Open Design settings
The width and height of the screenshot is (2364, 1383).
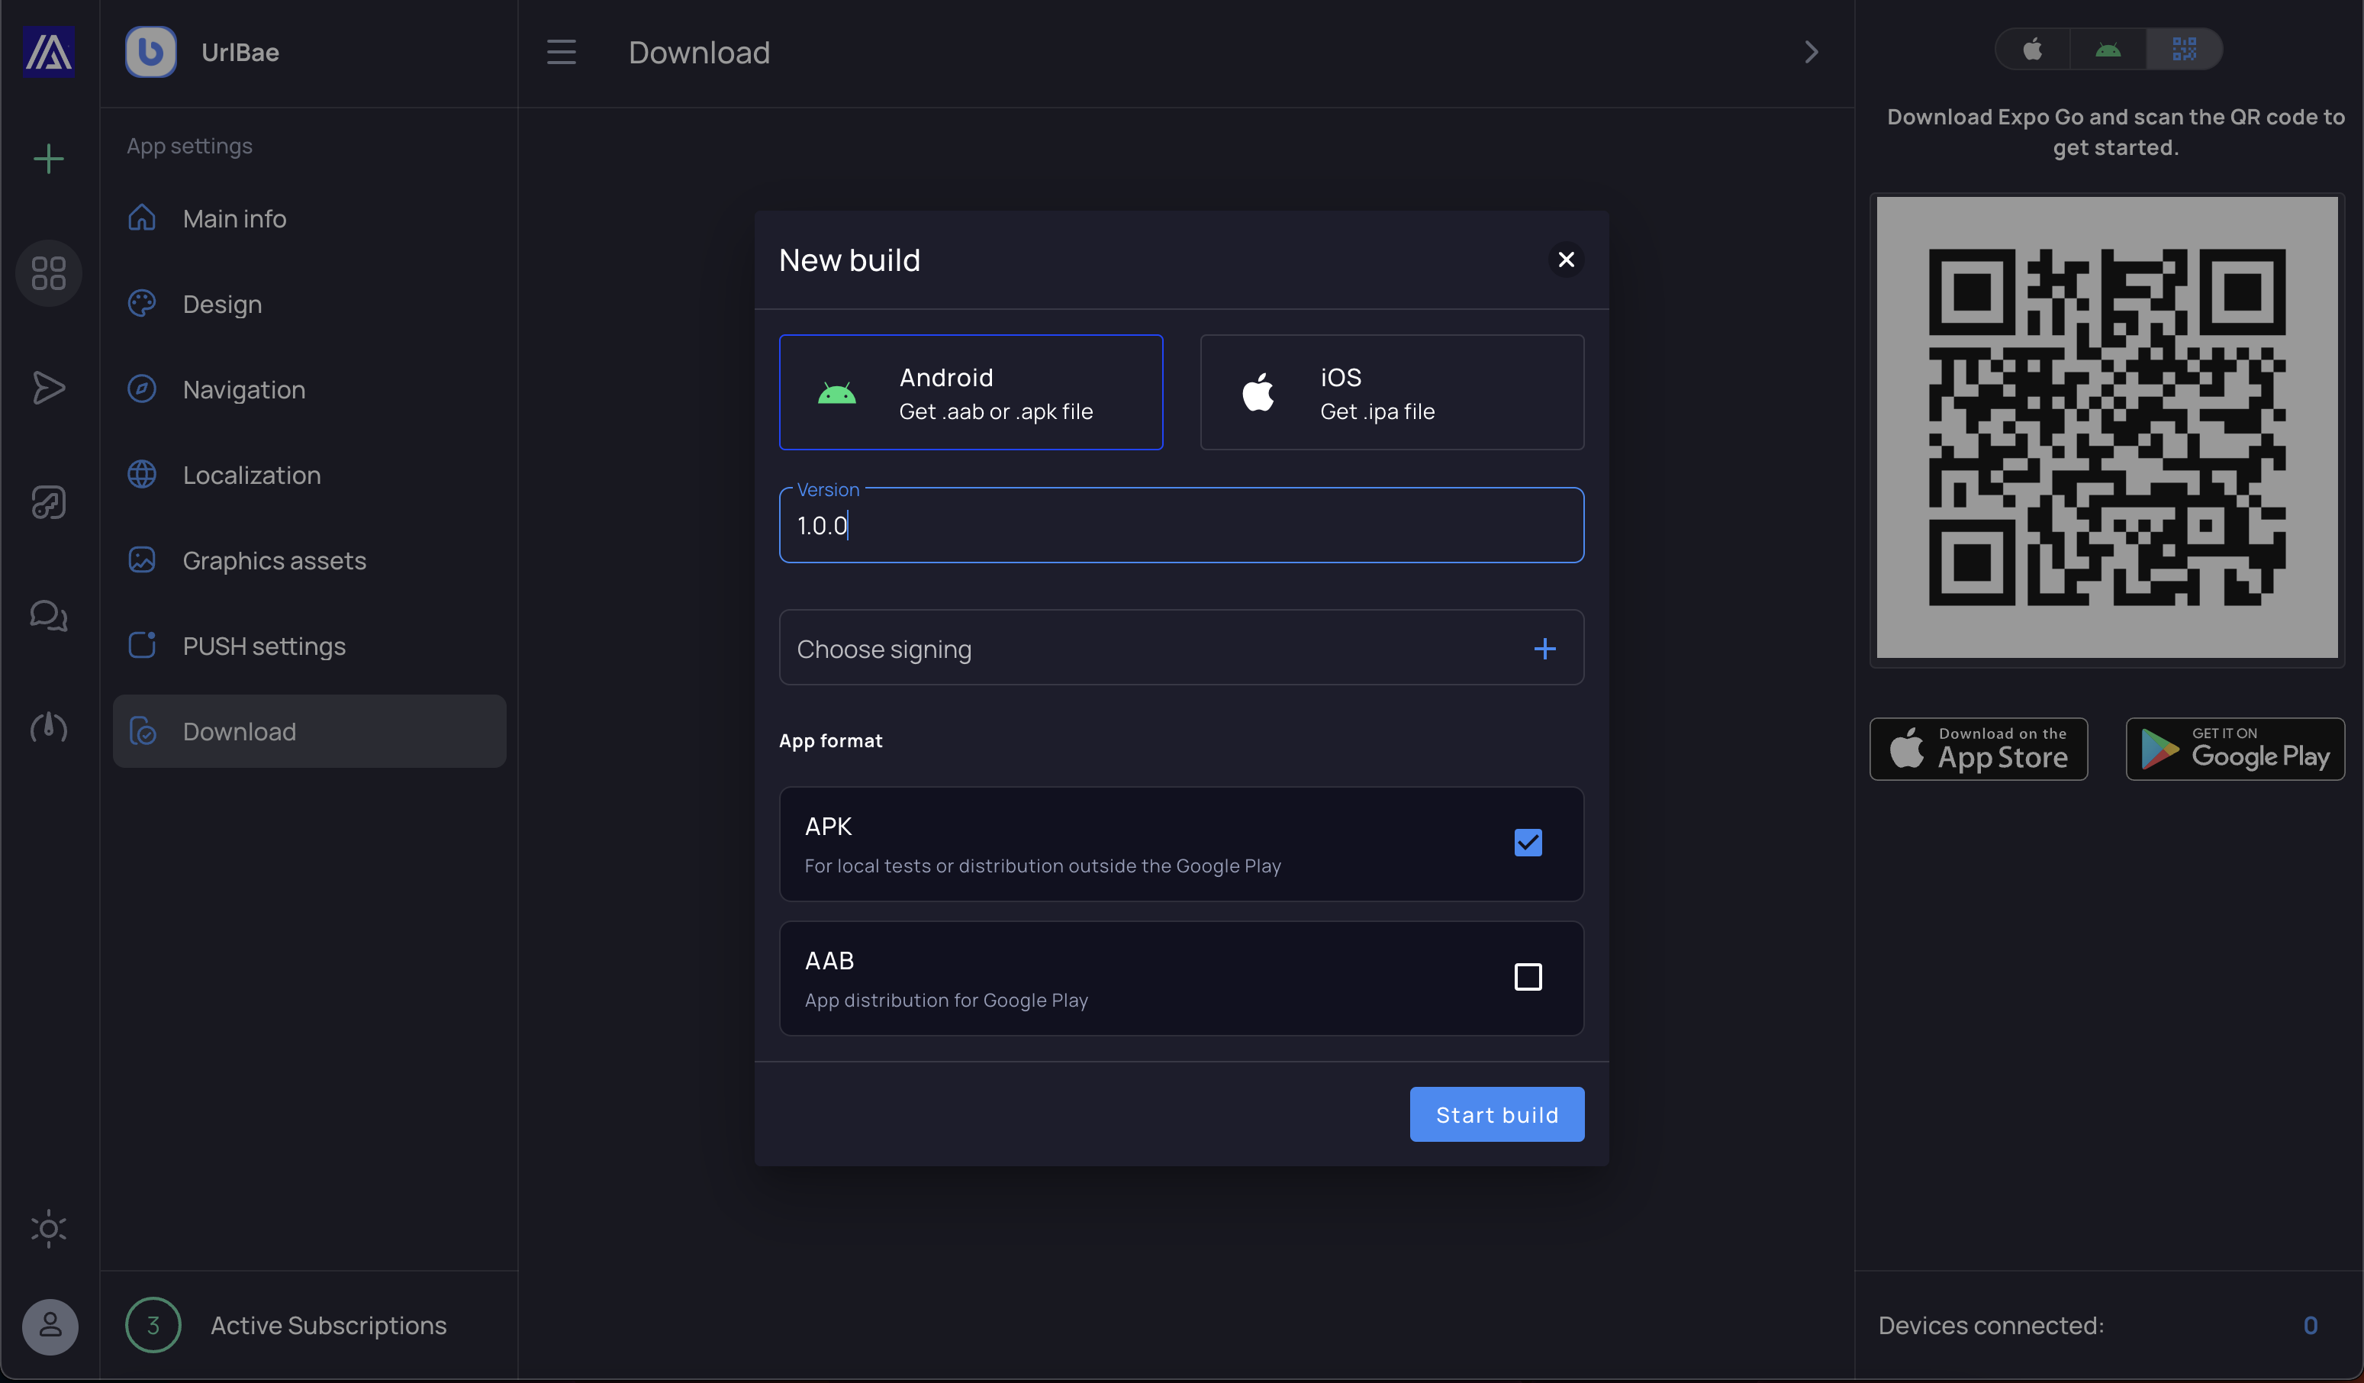308,304
